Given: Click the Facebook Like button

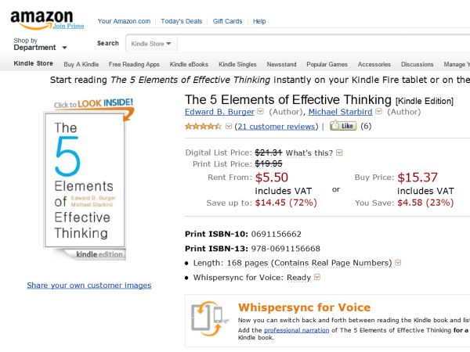Looking at the screenshot, I should point(342,125).
